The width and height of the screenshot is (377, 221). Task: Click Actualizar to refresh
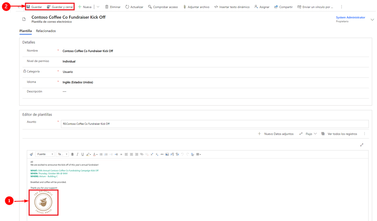pos(134,7)
